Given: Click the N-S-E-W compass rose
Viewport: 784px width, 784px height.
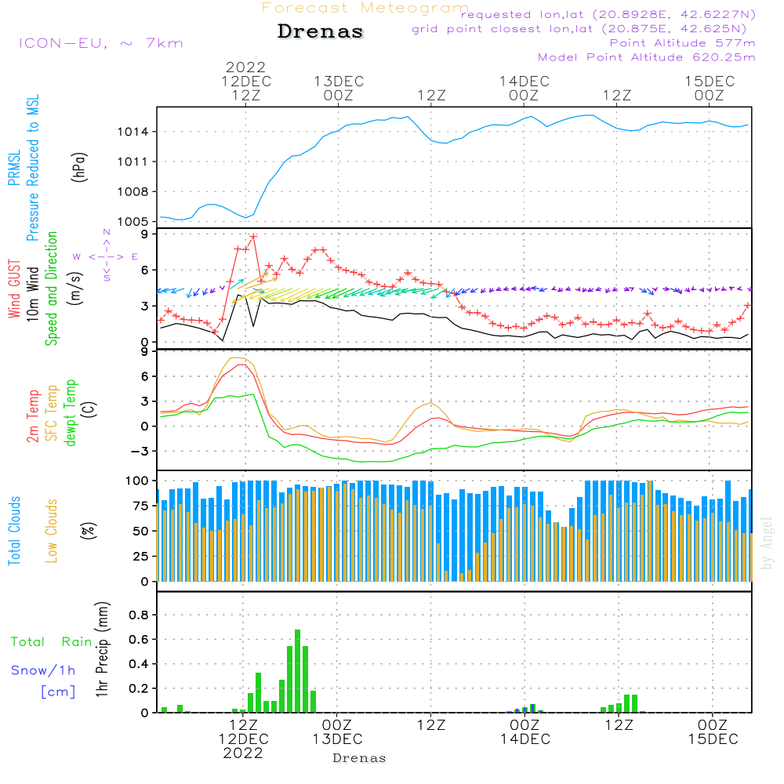Looking at the screenshot, I should (x=107, y=256).
